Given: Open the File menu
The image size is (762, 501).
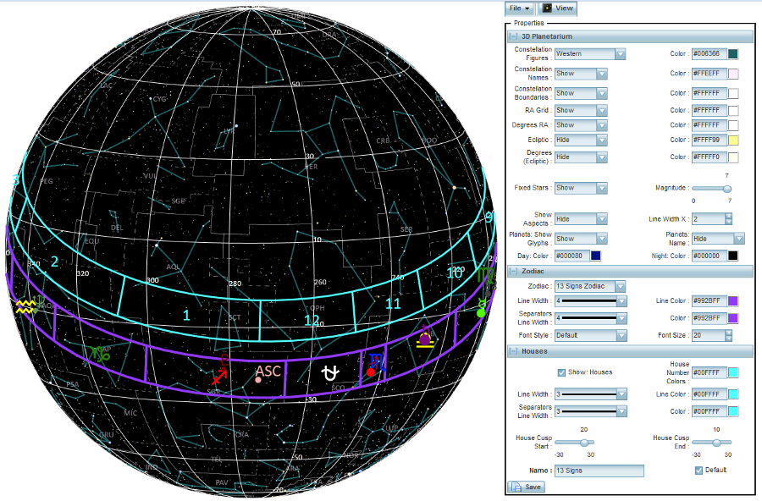Looking at the screenshot, I should [519, 8].
